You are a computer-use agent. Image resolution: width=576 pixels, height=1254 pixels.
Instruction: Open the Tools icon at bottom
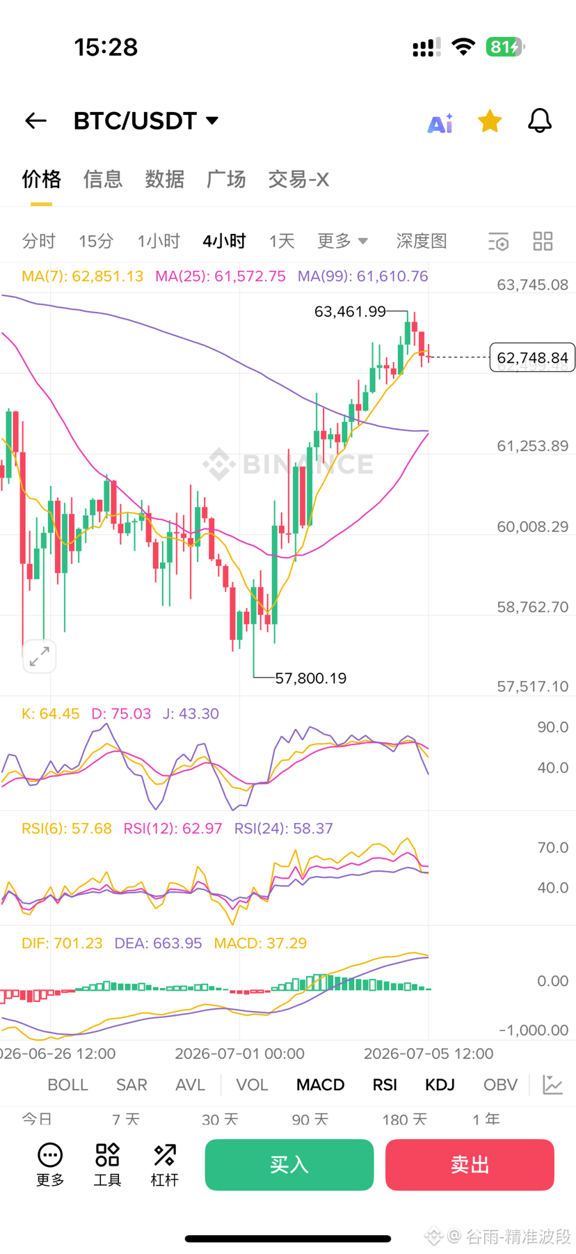point(107,1165)
